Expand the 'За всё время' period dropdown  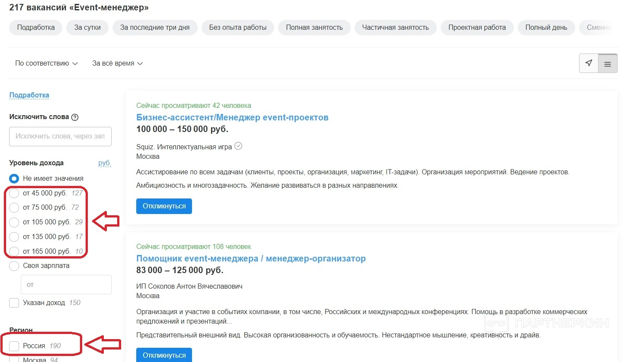point(117,63)
